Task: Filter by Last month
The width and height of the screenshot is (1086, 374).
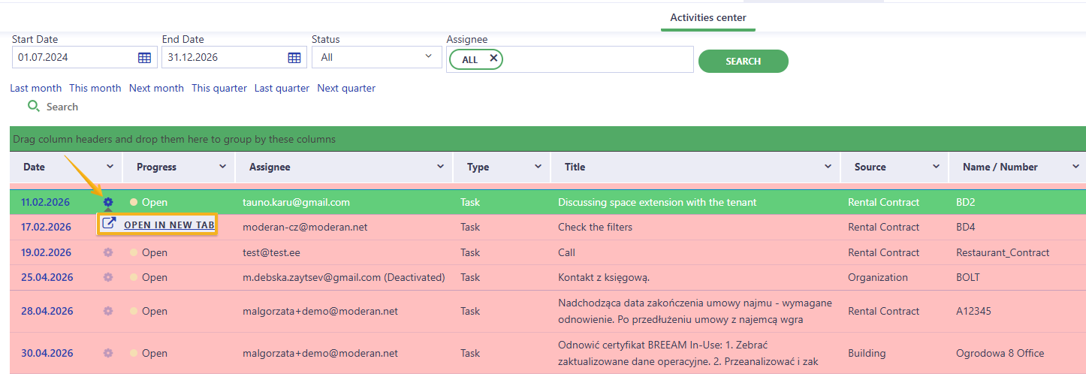Action: 36,88
